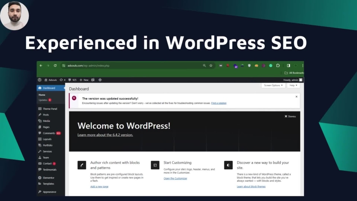Close the version updated notice
This screenshot has width=357, height=201.
296,97
